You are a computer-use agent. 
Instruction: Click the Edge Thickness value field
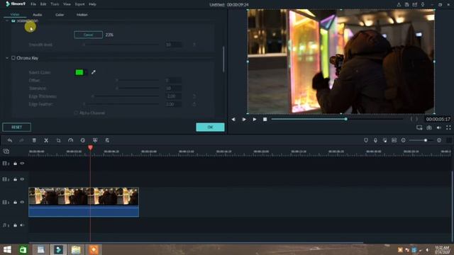point(174,96)
